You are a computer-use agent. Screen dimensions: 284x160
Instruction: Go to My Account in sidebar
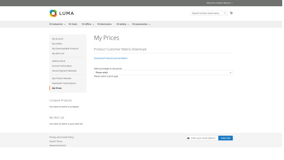tap(58, 39)
